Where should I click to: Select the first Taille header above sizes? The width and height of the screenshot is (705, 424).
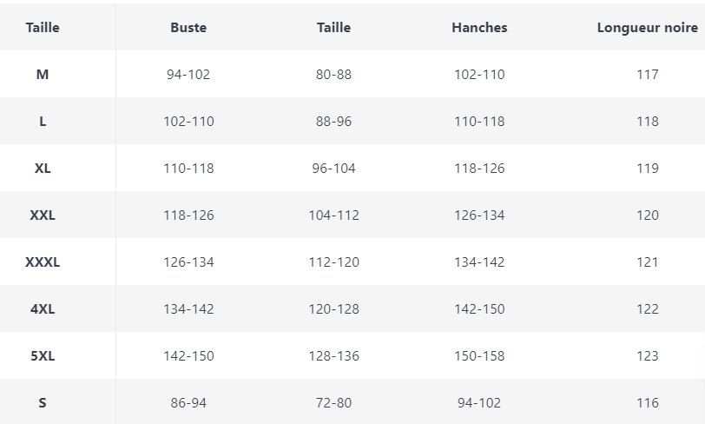(x=43, y=27)
